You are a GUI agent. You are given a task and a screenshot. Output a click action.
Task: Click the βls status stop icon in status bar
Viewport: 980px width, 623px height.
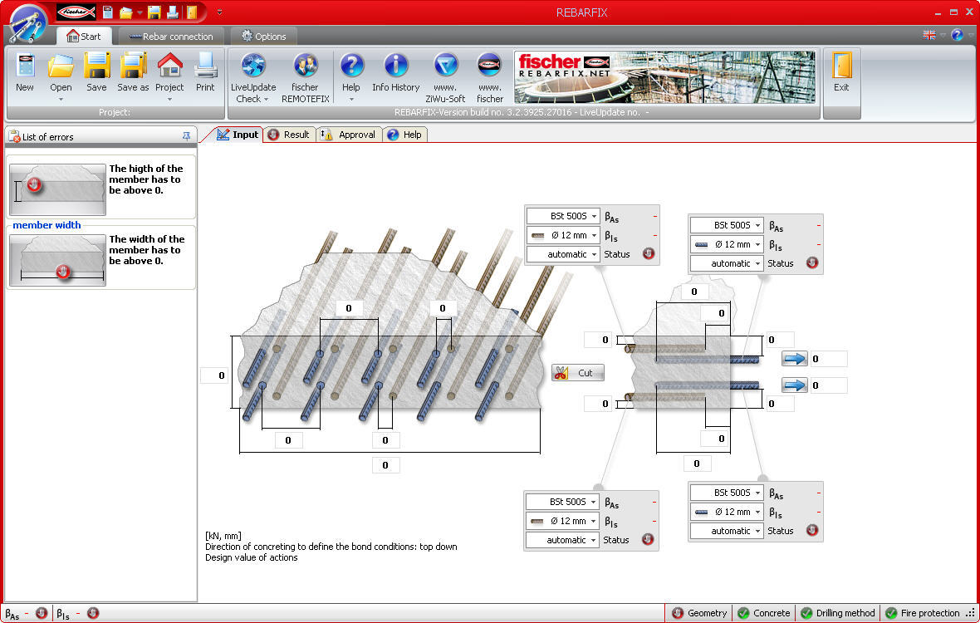92,613
